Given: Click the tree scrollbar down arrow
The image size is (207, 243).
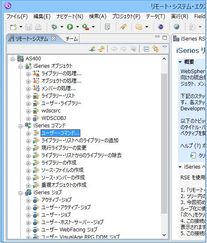Looking at the screenshot, I should [x=164, y=235].
